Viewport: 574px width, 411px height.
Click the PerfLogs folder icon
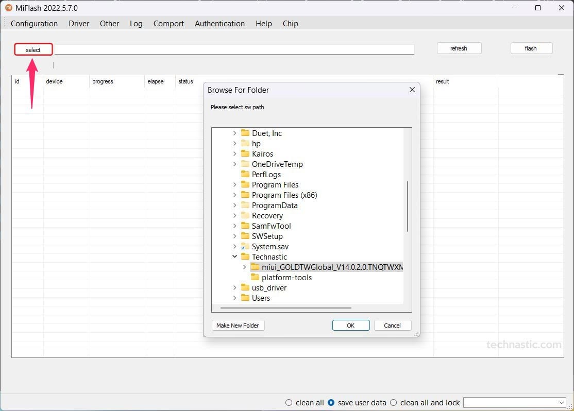[x=245, y=174]
